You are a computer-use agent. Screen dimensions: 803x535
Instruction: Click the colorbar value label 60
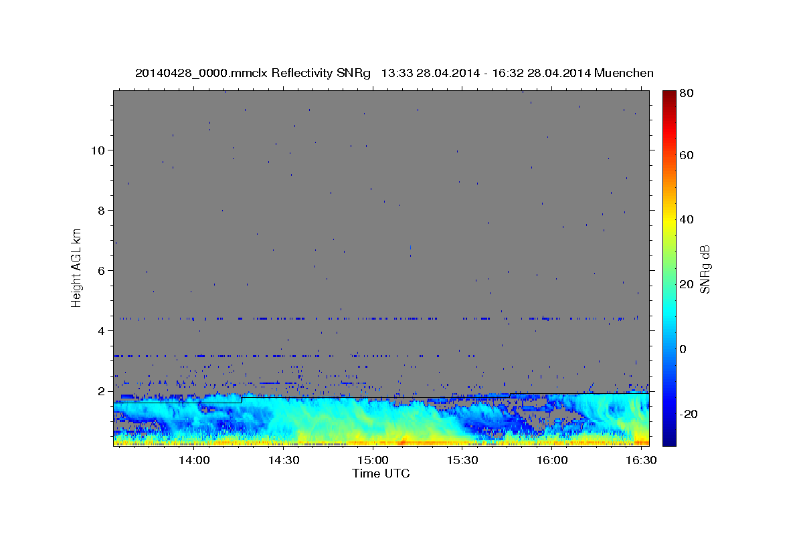pos(687,155)
